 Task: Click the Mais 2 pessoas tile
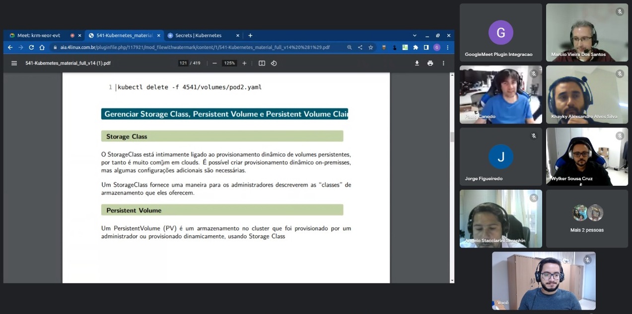click(x=587, y=218)
